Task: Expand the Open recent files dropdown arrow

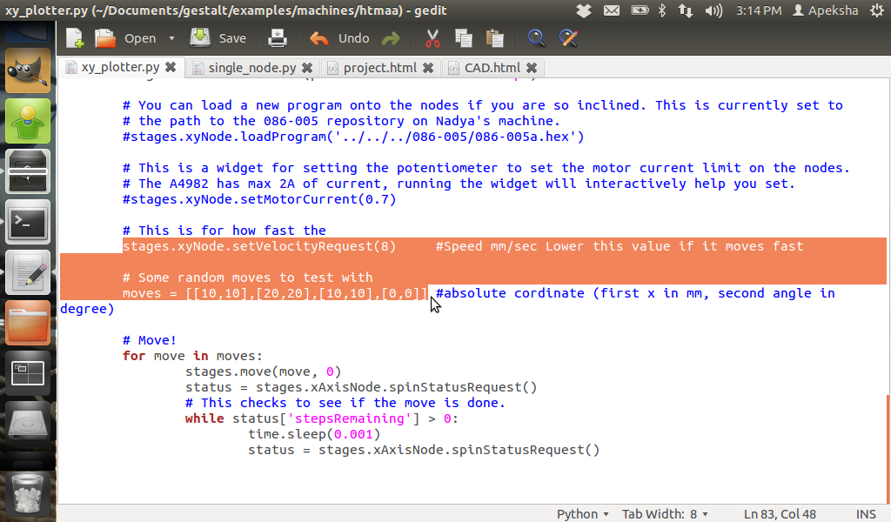Action: click(x=171, y=38)
